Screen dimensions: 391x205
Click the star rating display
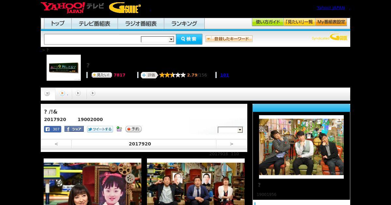pos(172,75)
